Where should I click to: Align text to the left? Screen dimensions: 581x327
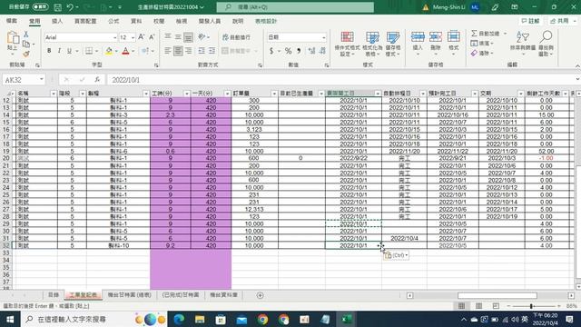pyautogui.click(x=168, y=51)
